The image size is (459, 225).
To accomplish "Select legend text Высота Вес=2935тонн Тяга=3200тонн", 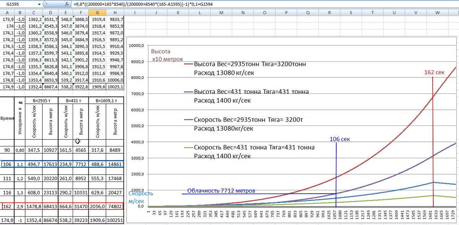I will click(x=250, y=64).
